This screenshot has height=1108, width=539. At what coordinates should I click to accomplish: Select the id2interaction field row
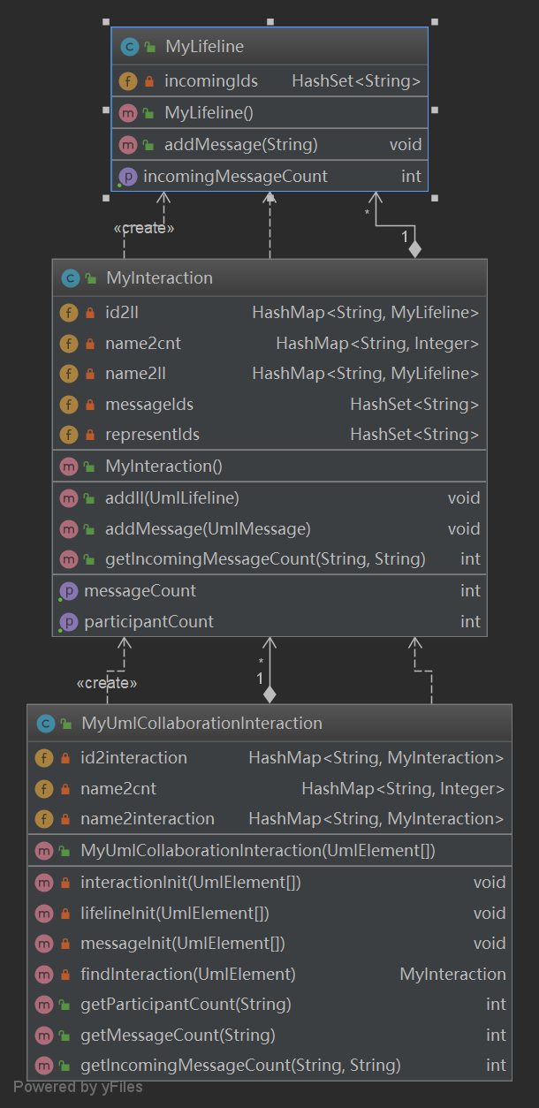269,758
